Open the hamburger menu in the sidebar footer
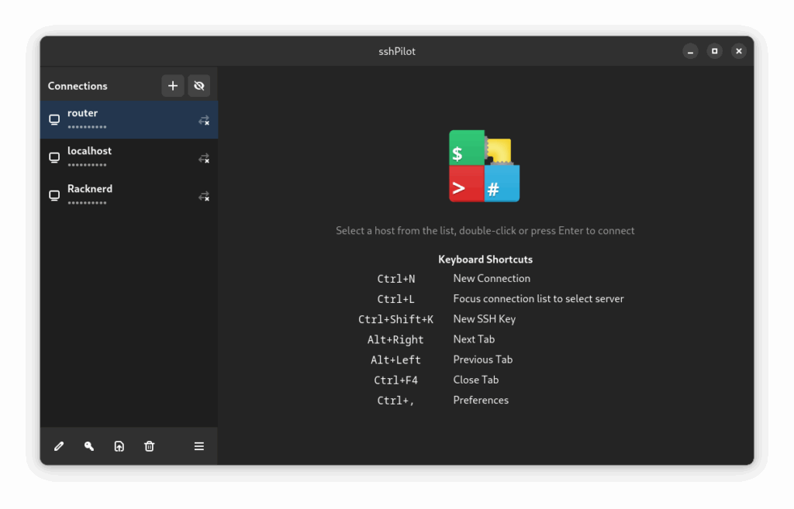Image resolution: width=794 pixels, height=509 pixels. click(199, 446)
